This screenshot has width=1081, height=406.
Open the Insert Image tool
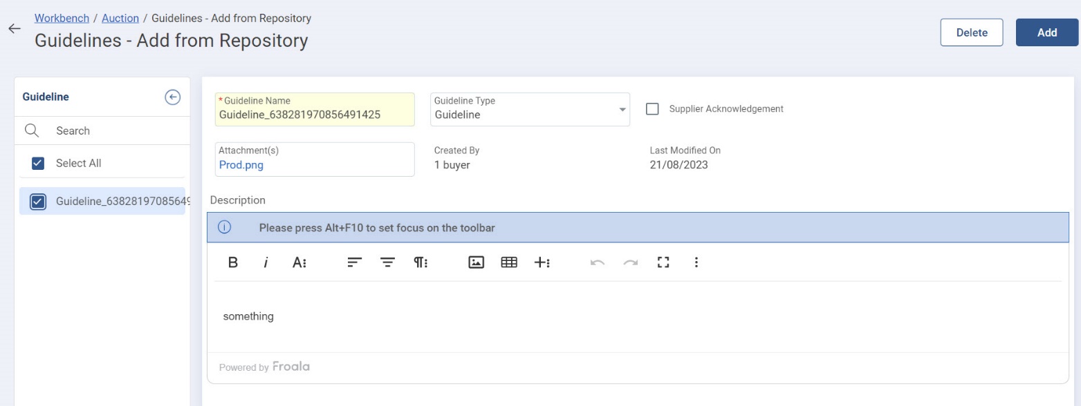coord(476,262)
